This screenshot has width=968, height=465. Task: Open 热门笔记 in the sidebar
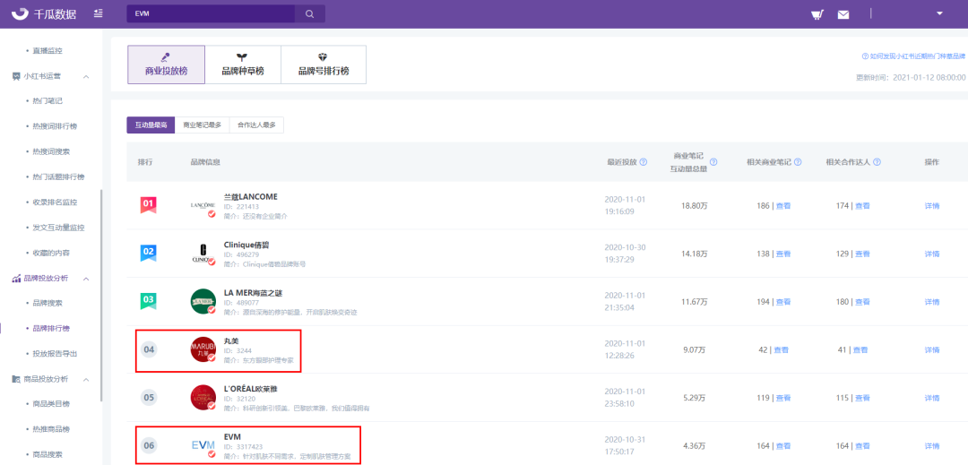[x=48, y=100]
